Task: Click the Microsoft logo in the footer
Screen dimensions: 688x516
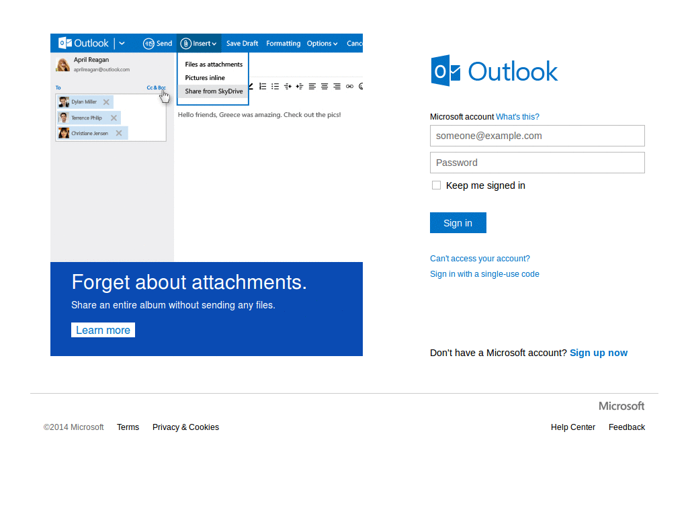Action: point(621,406)
